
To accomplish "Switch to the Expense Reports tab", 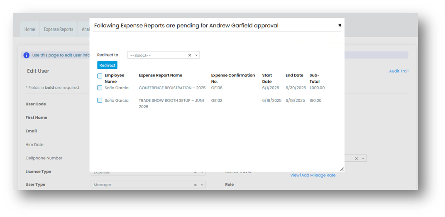I will click(x=59, y=29).
